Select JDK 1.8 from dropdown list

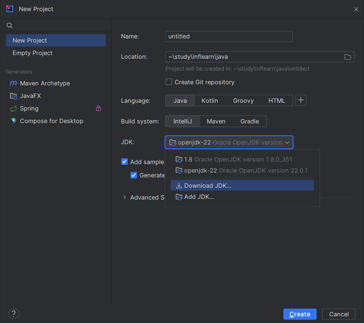(242, 159)
